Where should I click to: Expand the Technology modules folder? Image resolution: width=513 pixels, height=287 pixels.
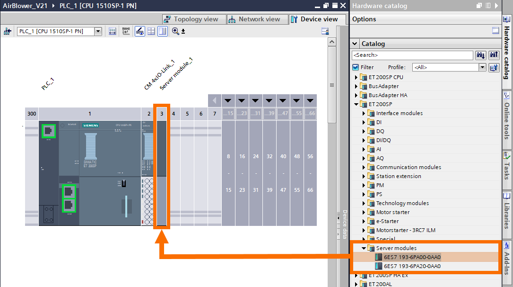click(x=364, y=204)
